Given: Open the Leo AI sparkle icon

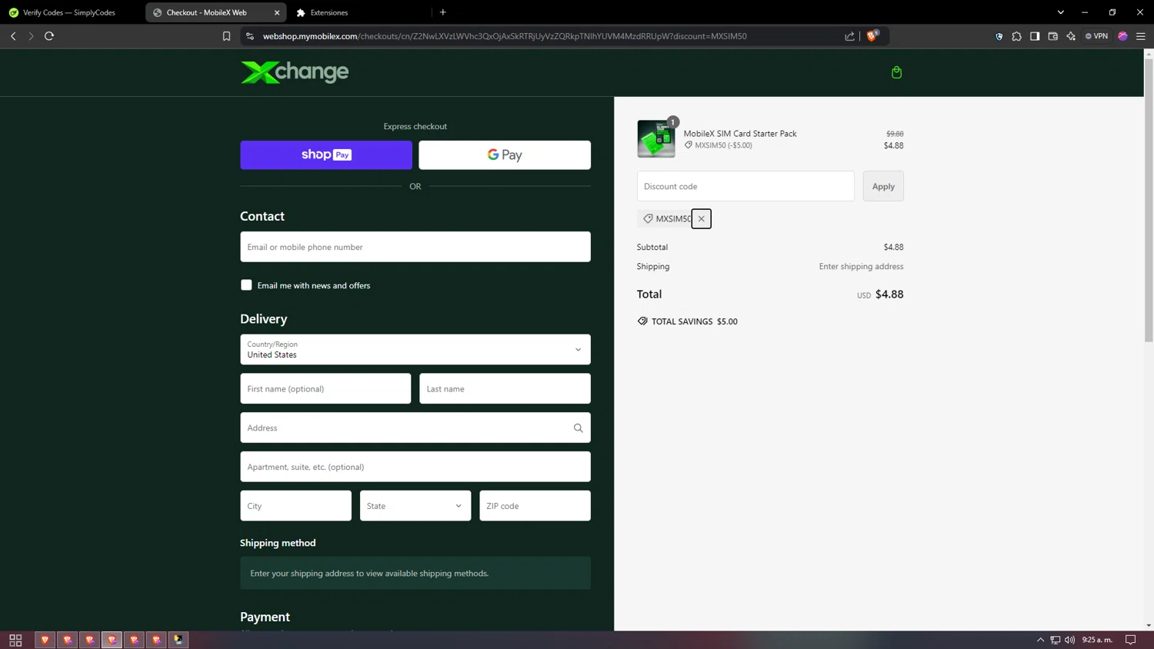Looking at the screenshot, I should 1071,36.
